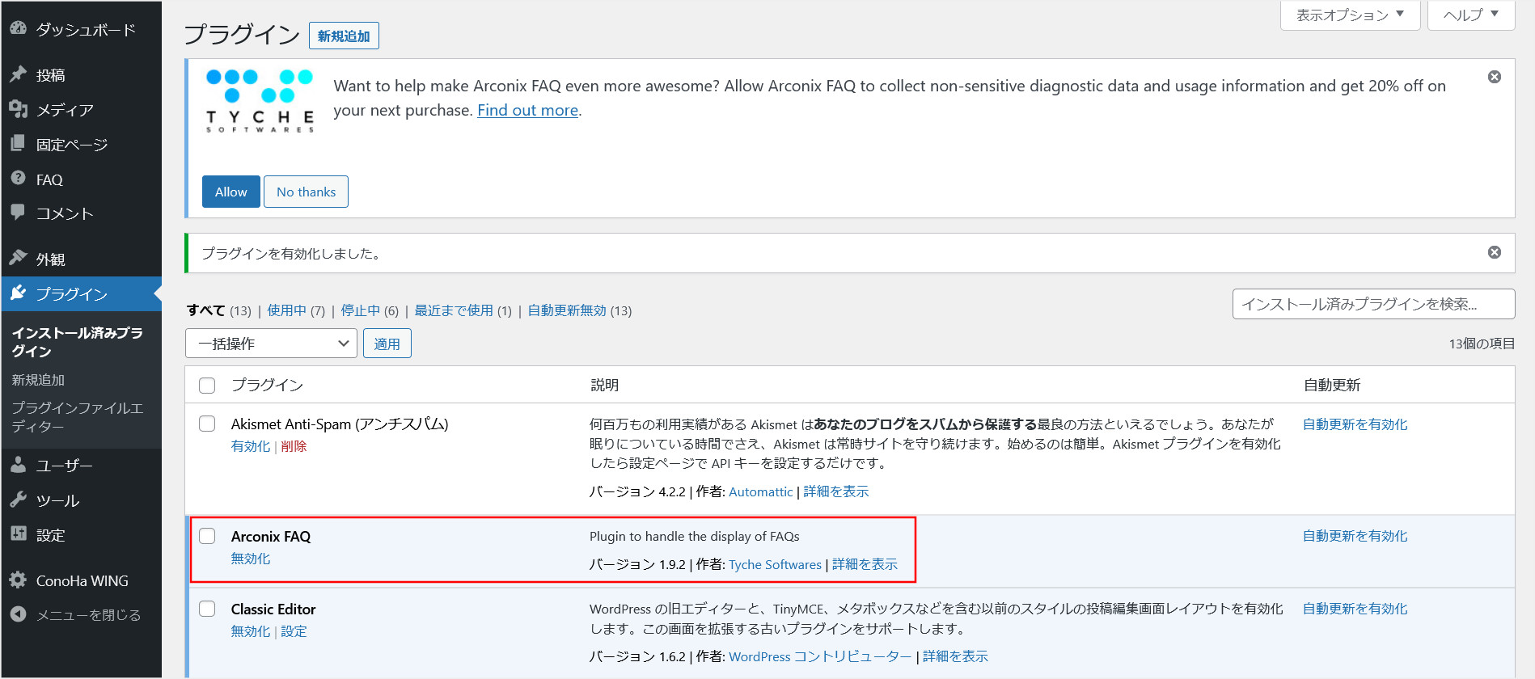Click the user silhouette ユーザー icon

click(x=18, y=465)
